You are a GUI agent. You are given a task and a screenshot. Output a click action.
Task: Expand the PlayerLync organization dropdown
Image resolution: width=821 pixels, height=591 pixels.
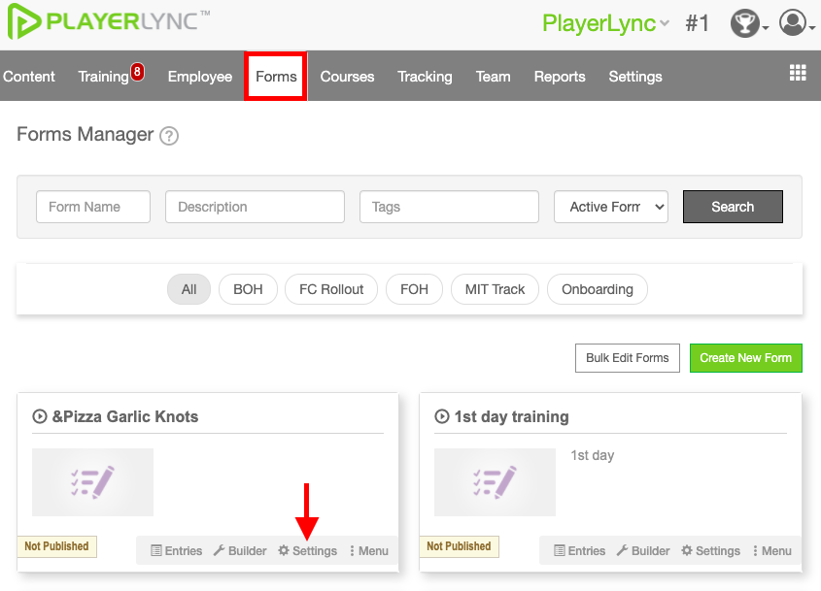click(x=605, y=23)
